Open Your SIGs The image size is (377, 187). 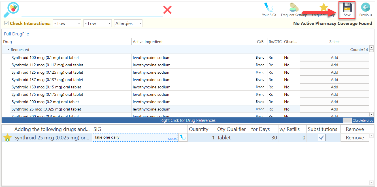[269, 10]
